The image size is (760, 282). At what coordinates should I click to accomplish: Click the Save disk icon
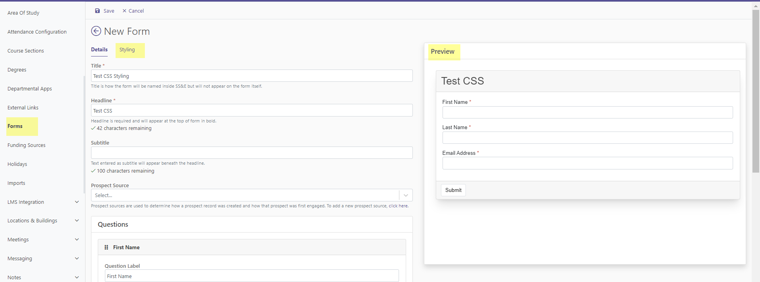click(97, 11)
